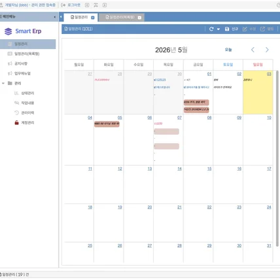Go to the previous month with the left chevron

coord(253,50)
